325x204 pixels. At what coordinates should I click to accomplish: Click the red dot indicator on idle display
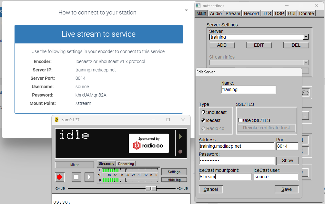click(180, 152)
